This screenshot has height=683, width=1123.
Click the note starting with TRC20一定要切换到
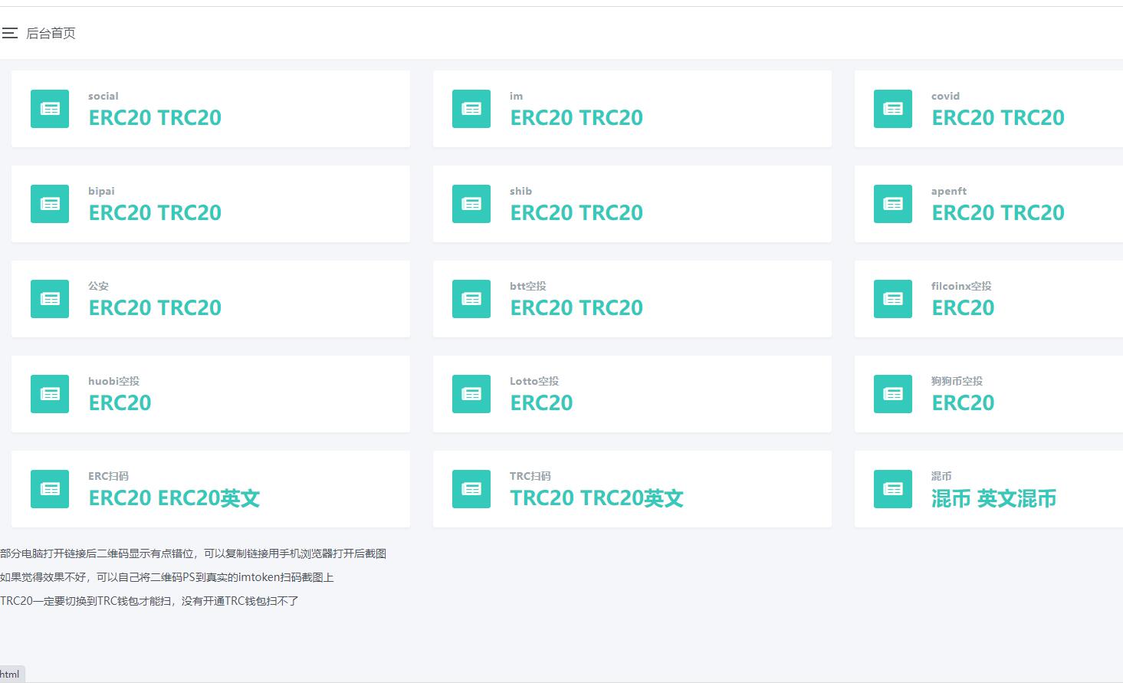tap(149, 601)
